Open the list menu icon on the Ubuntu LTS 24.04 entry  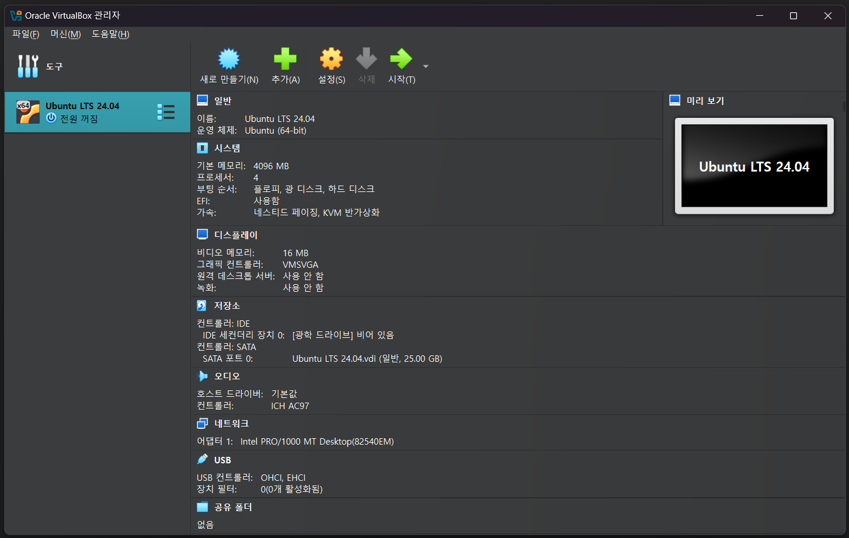166,112
